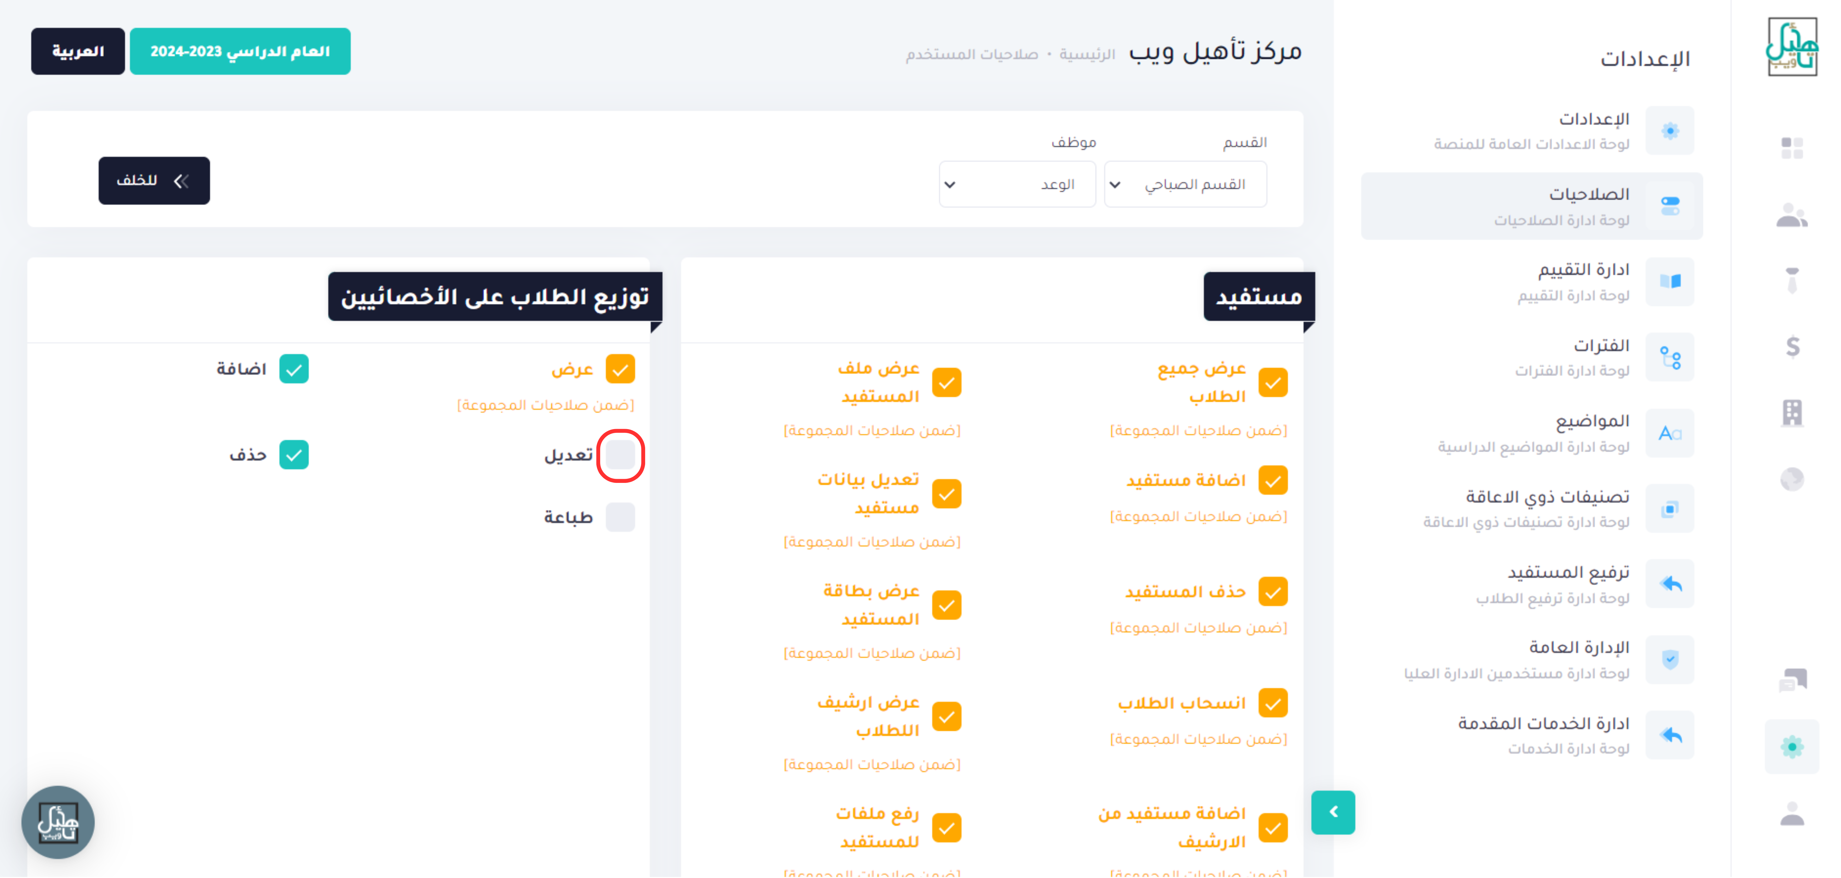Screen dimensions: 1841x878
Task: Open the الفترات menu item
Action: point(1532,357)
